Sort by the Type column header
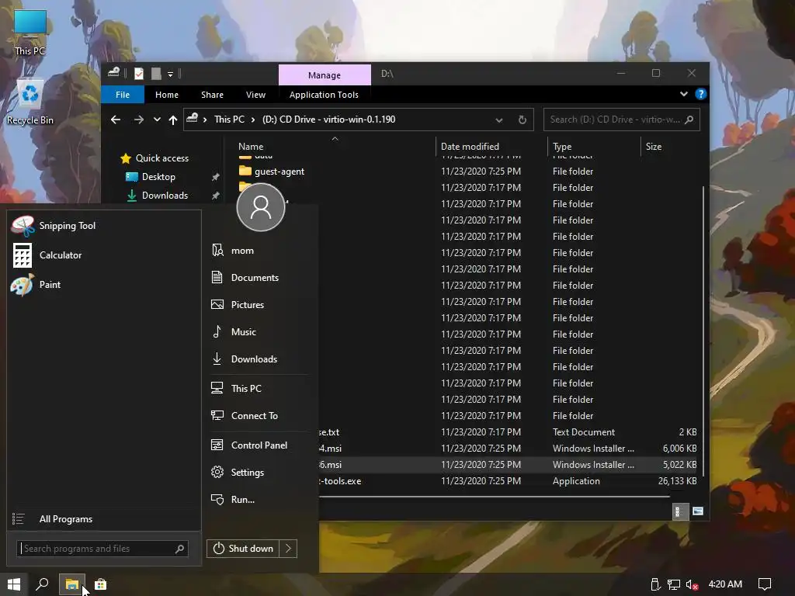Viewport: 795px width, 596px height. [594, 147]
